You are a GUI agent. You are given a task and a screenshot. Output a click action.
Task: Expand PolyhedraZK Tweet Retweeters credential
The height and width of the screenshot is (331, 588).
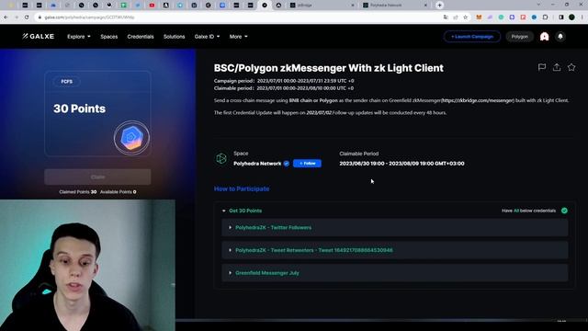click(x=394, y=250)
